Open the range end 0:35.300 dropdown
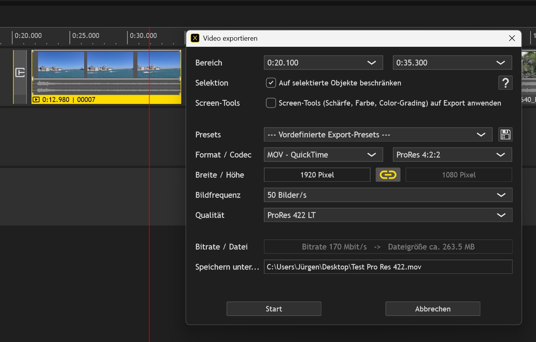 click(452, 62)
